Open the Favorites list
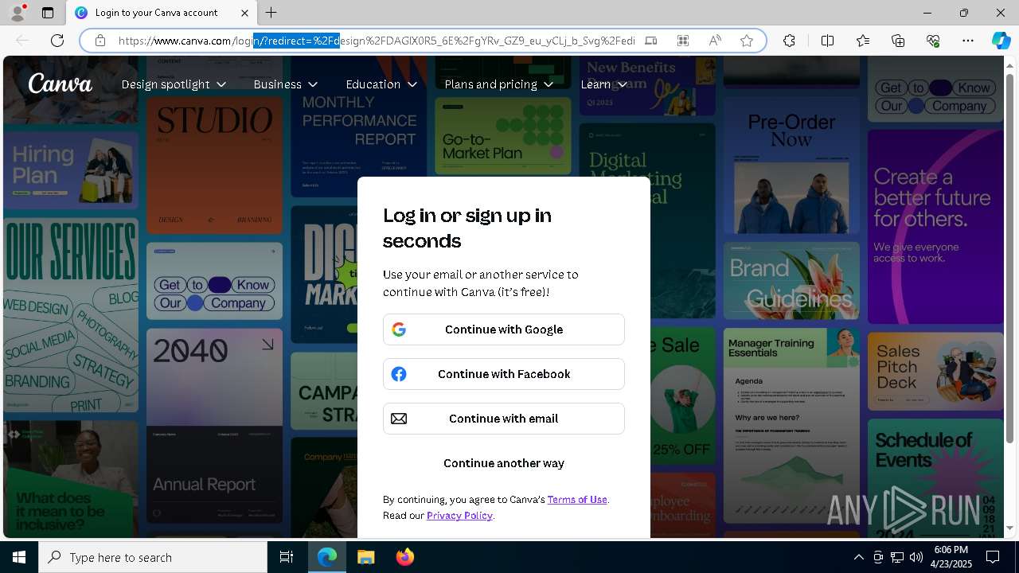Viewport: 1019px width, 573px height. (863, 41)
